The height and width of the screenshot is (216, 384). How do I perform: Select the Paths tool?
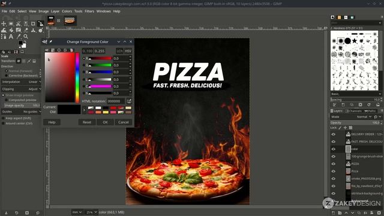coord(4,37)
